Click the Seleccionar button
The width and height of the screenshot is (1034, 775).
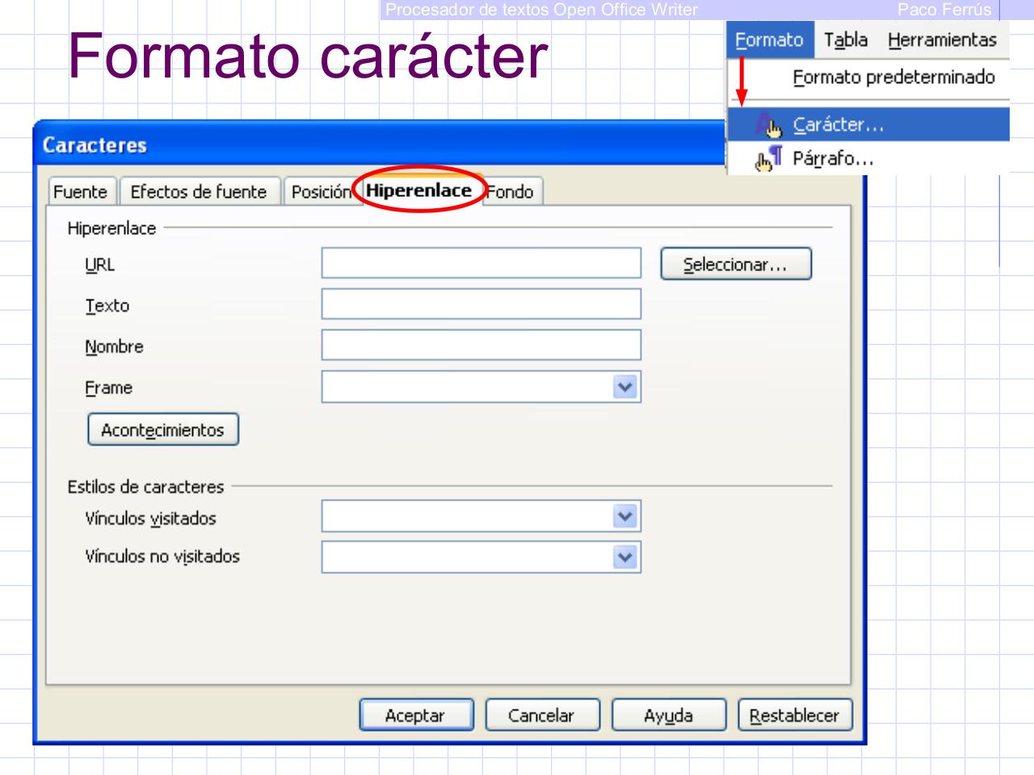tap(736, 262)
